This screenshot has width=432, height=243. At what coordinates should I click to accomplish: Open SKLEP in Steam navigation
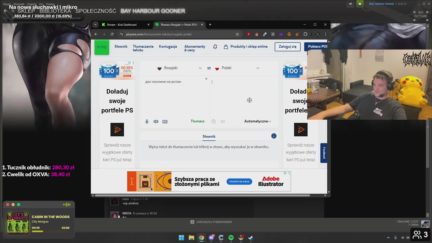(26, 11)
